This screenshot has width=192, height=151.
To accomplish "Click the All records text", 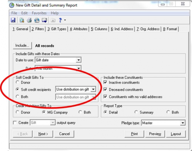I will coord(45,46).
